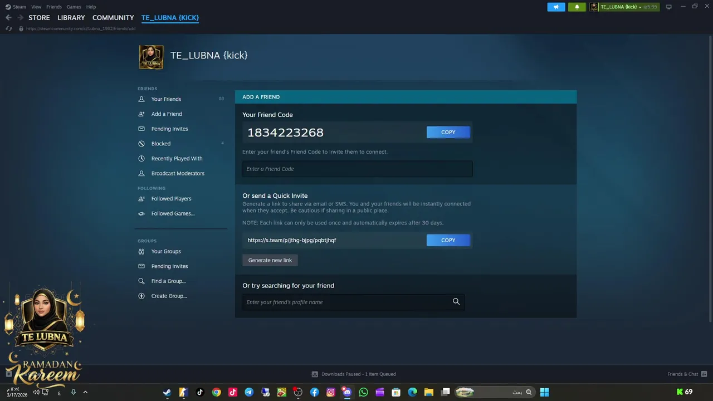Click the small profile avatar in the top bar

click(x=594, y=7)
